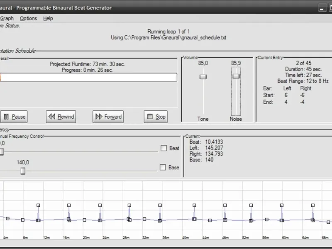This screenshot has width=332, height=249.
Task: Enable the Beat checkbox
Action: point(164,148)
